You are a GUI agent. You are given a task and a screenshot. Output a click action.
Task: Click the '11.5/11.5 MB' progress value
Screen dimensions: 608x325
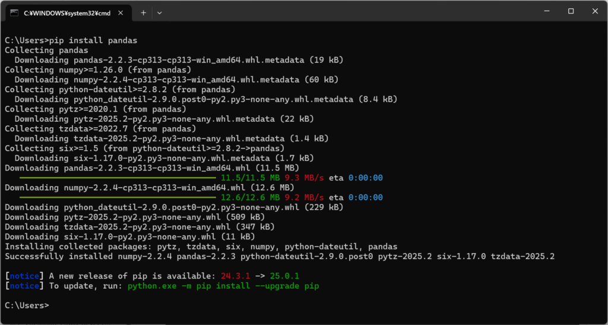pyautogui.click(x=250, y=178)
